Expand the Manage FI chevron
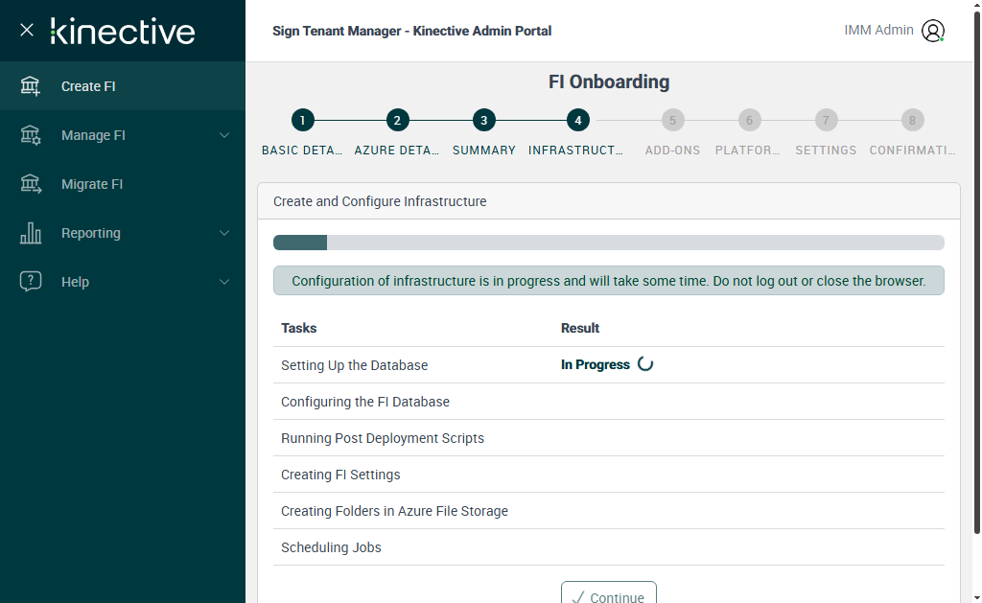Viewport: 982px width, 603px height. pos(224,135)
